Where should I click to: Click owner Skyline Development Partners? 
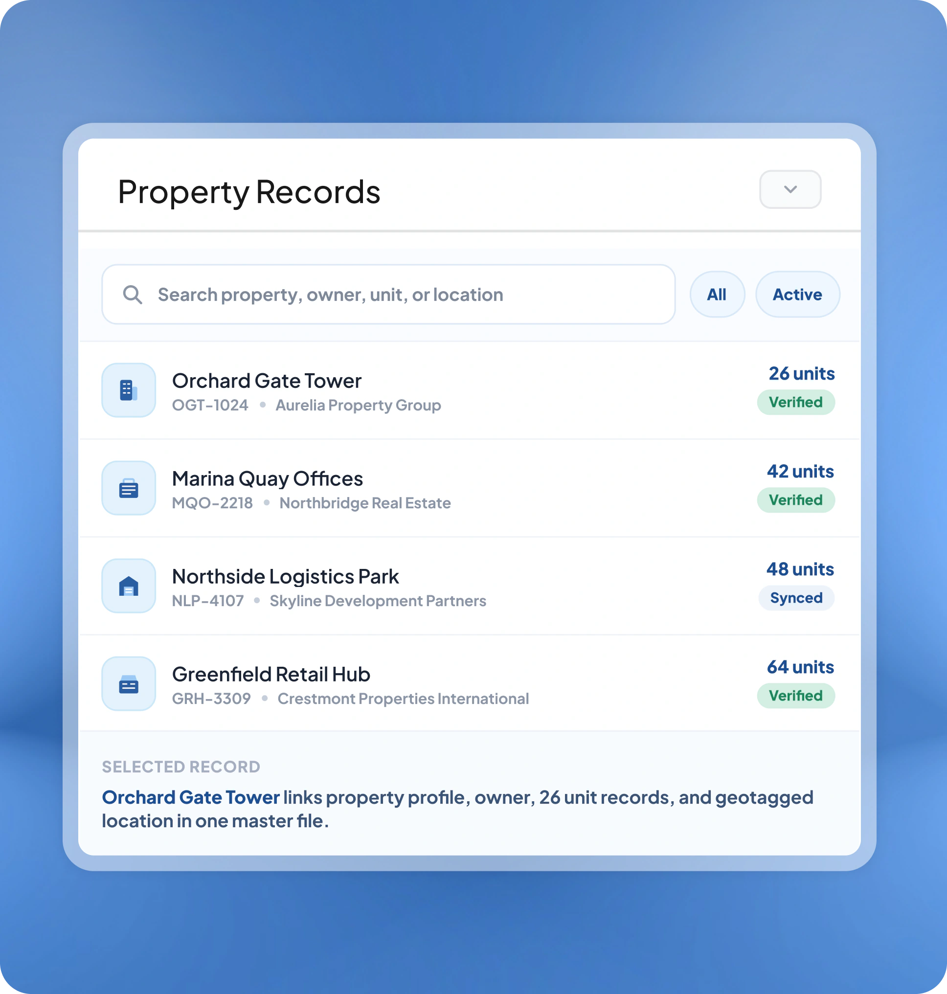[378, 601]
